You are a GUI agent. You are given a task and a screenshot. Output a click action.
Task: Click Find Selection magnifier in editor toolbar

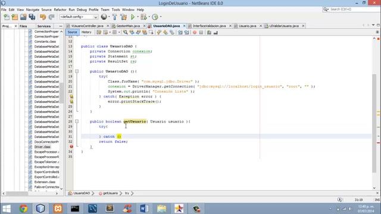[x=126, y=32]
